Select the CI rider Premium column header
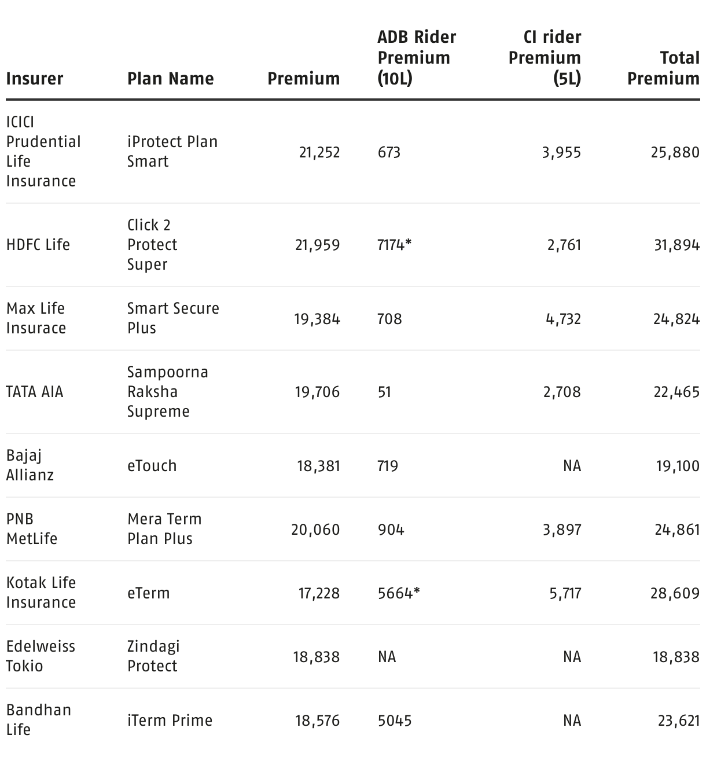 point(545,58)
